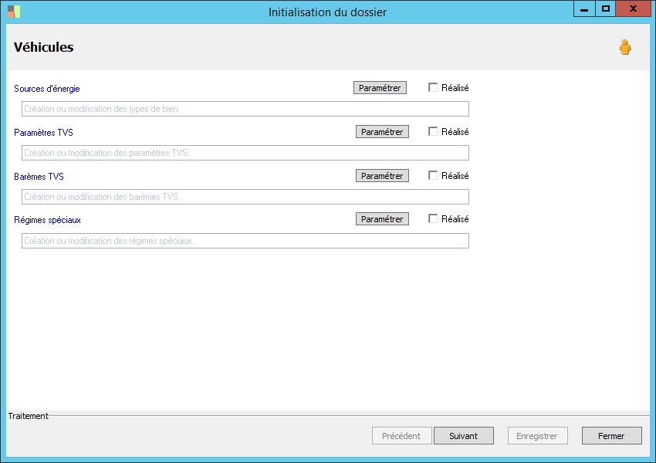
Task: Click the Sources d'énergie label
Action: 47,89
